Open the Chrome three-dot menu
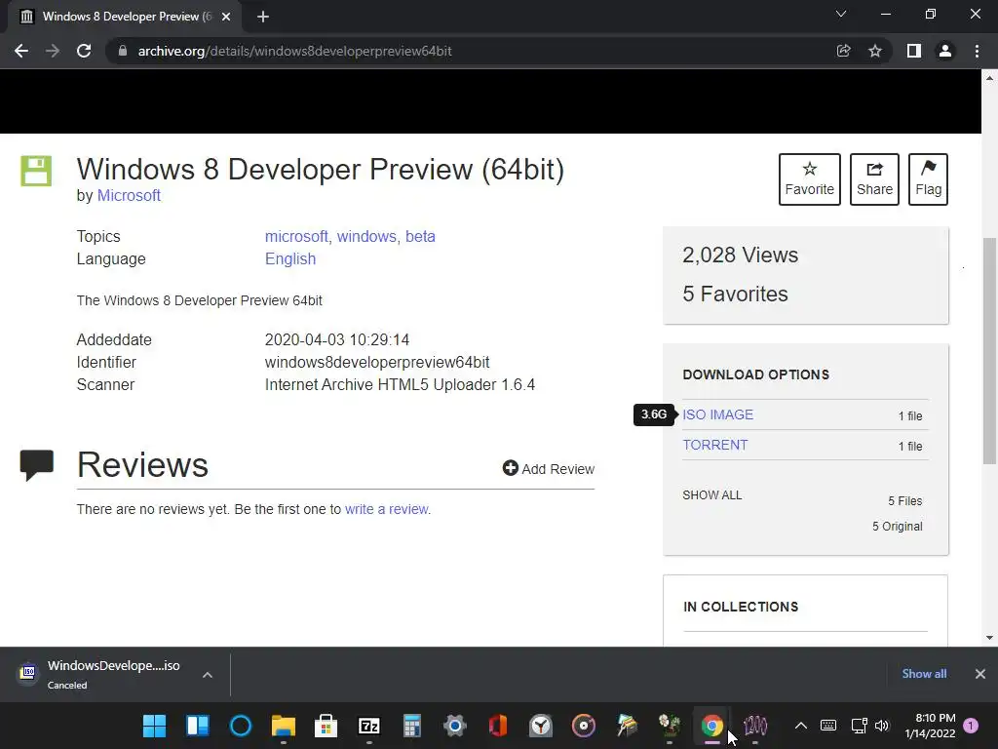The width and height of the screenshot is (998, 749). [x=977, y=51]
